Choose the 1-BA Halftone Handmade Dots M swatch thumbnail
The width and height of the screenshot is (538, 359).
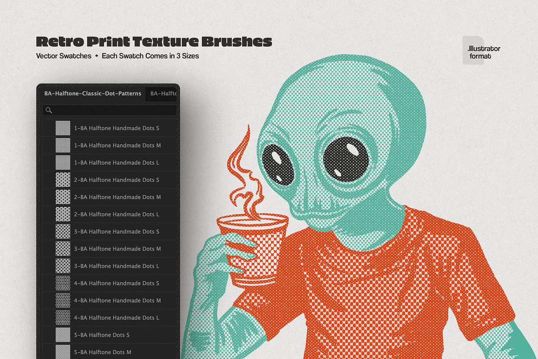pyautogui.click(x=63, y=145)
